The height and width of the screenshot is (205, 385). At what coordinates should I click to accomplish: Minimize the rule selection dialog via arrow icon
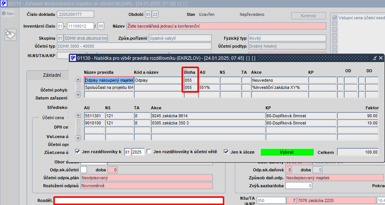375,58
